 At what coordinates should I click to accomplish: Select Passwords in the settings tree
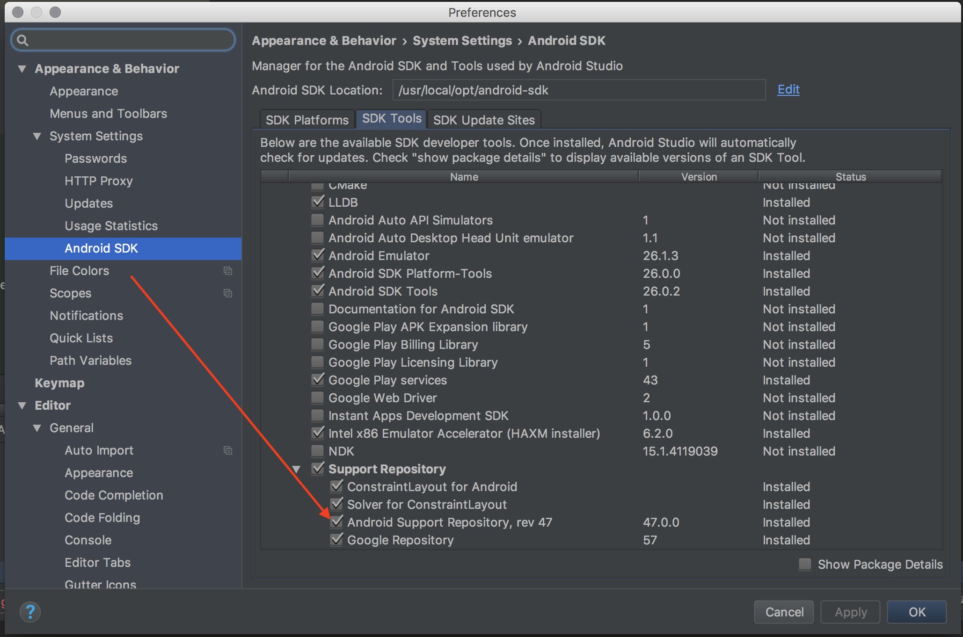[95, 159]
